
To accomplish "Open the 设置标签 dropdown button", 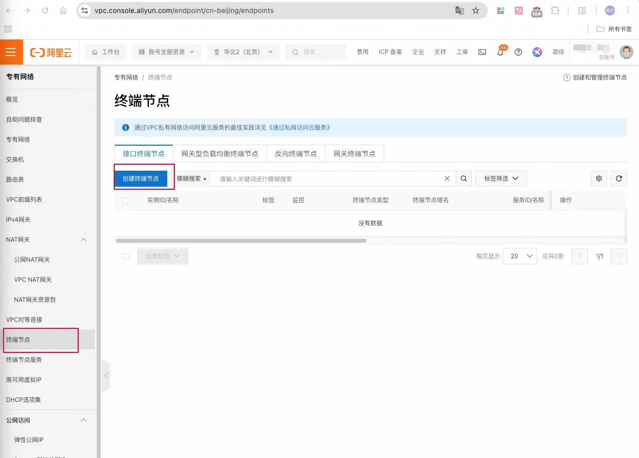I will (x=163, y=256).
